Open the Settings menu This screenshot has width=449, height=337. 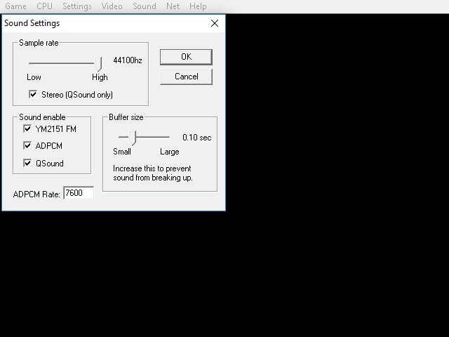[77, 6]
